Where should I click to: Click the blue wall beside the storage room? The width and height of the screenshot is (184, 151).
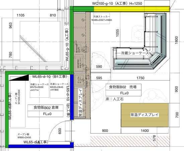point(72,97)
